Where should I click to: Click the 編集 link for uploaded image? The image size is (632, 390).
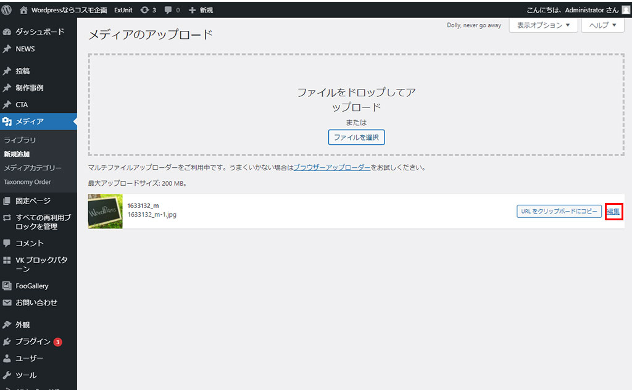point(613,211)
